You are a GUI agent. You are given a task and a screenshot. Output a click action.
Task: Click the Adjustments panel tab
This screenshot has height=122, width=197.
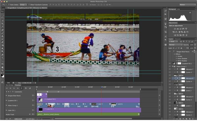(173, 23)
